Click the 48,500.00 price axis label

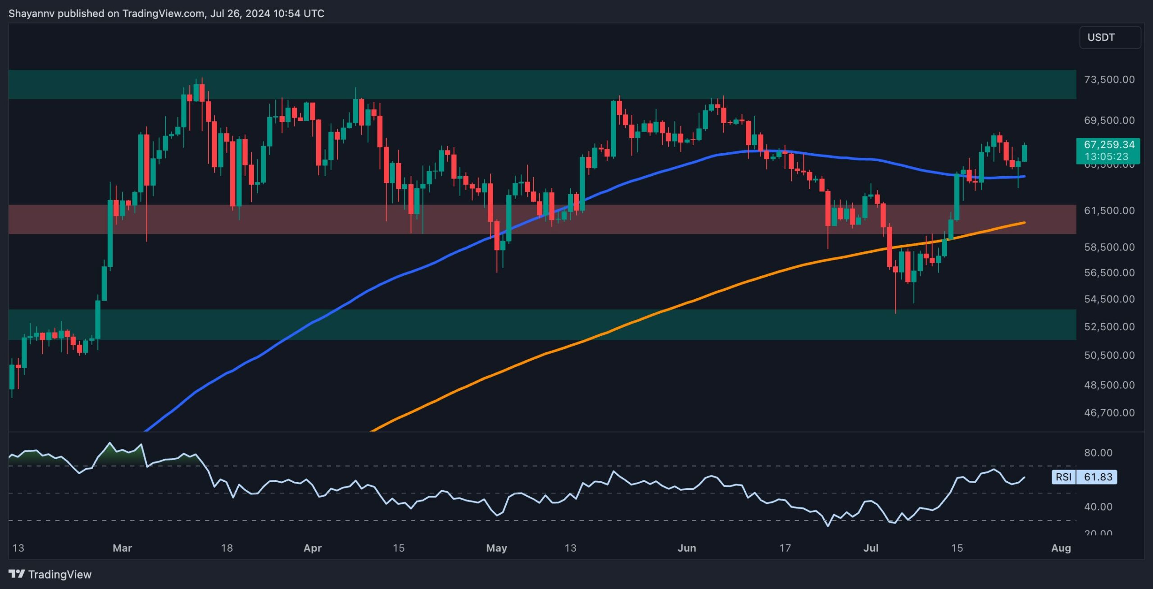[1109, 385]
